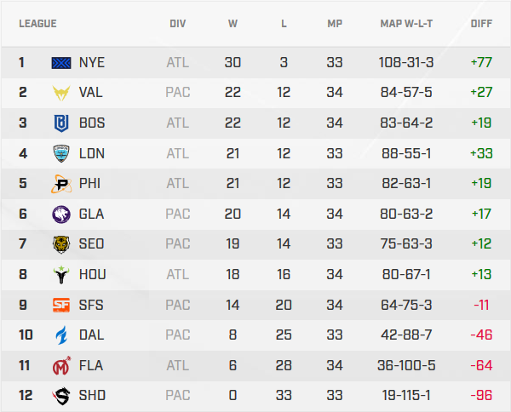Click the SFS team logo icon

(x=62, y=305)
